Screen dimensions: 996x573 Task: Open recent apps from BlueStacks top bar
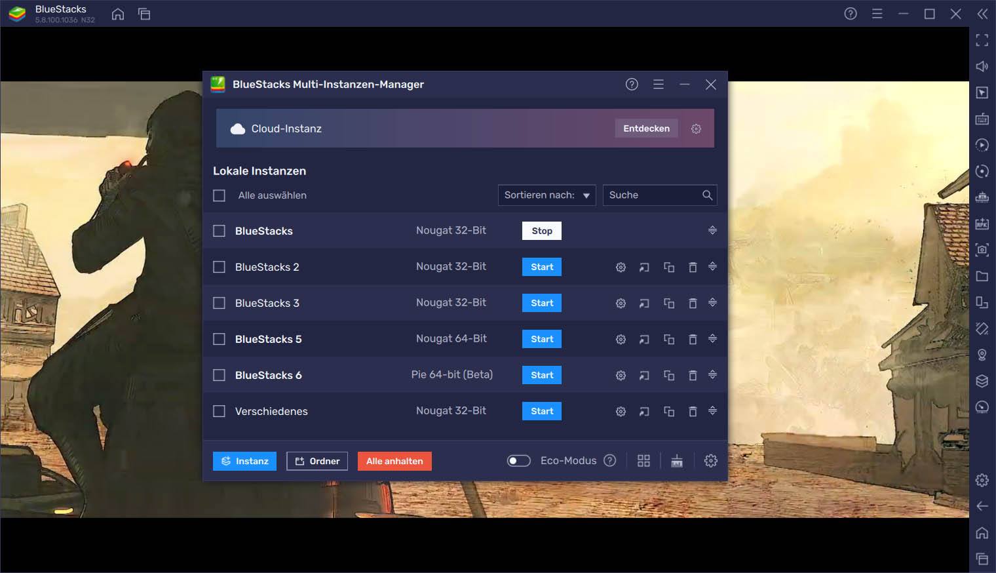144,14
